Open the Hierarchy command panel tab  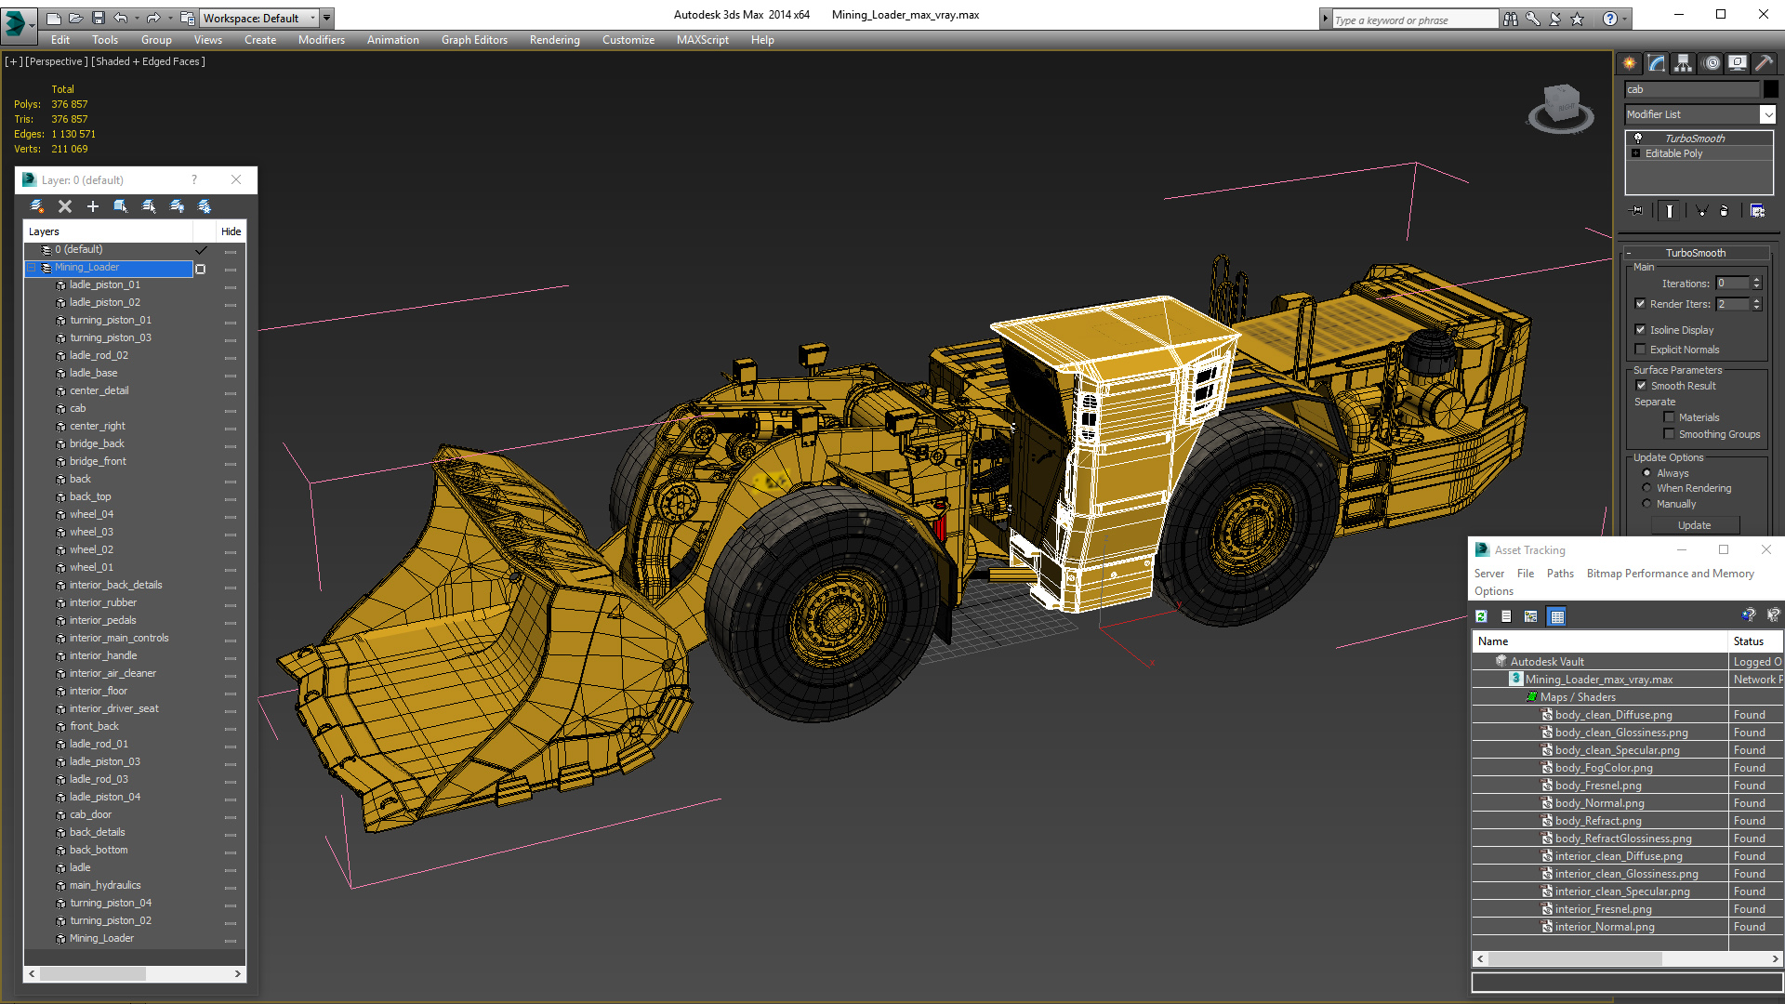tap(1684, 63)
